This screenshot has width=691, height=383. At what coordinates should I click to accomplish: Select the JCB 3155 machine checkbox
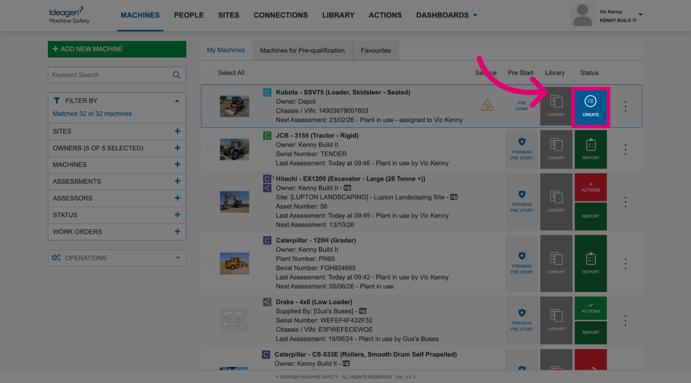(x=210, y=149)
